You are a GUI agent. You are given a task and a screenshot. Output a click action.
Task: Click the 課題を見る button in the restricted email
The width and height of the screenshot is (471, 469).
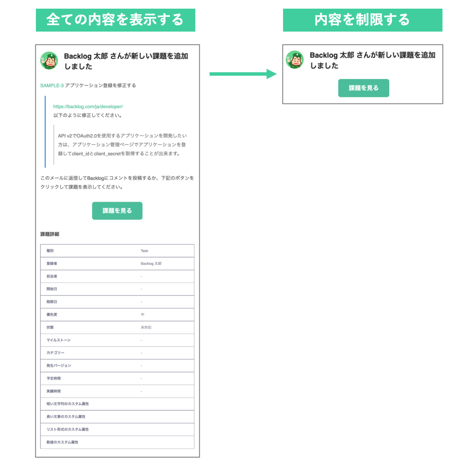coord(363,88)
